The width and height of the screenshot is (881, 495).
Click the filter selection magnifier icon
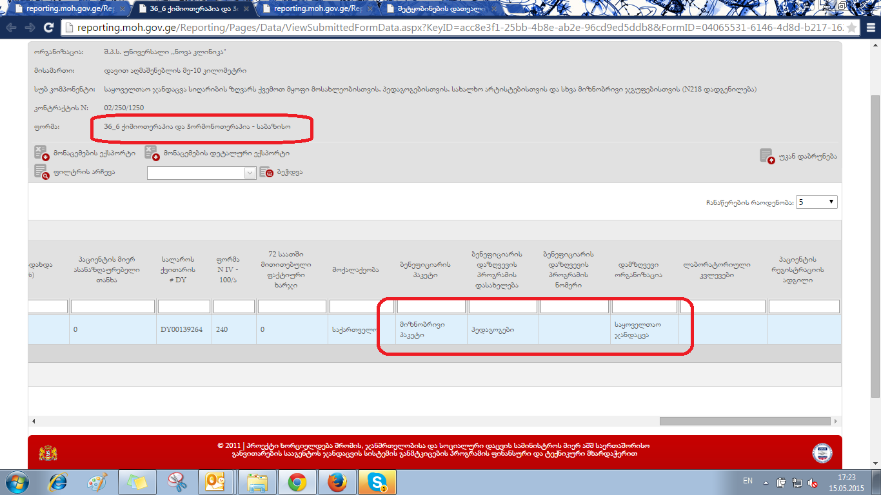pyautogui.click(x=42, y=172)
